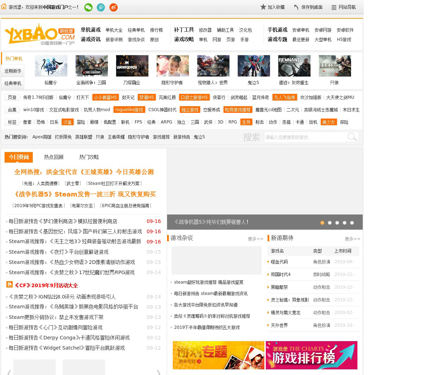Switch to the 热点回顾 tab

point(54,157)
